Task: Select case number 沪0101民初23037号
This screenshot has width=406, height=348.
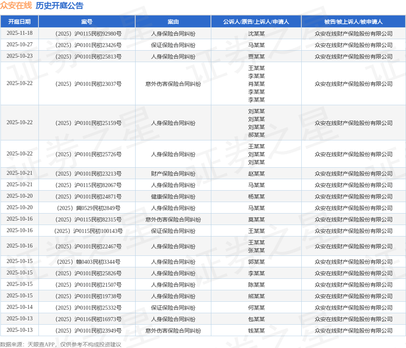Action: click(98, 84)
